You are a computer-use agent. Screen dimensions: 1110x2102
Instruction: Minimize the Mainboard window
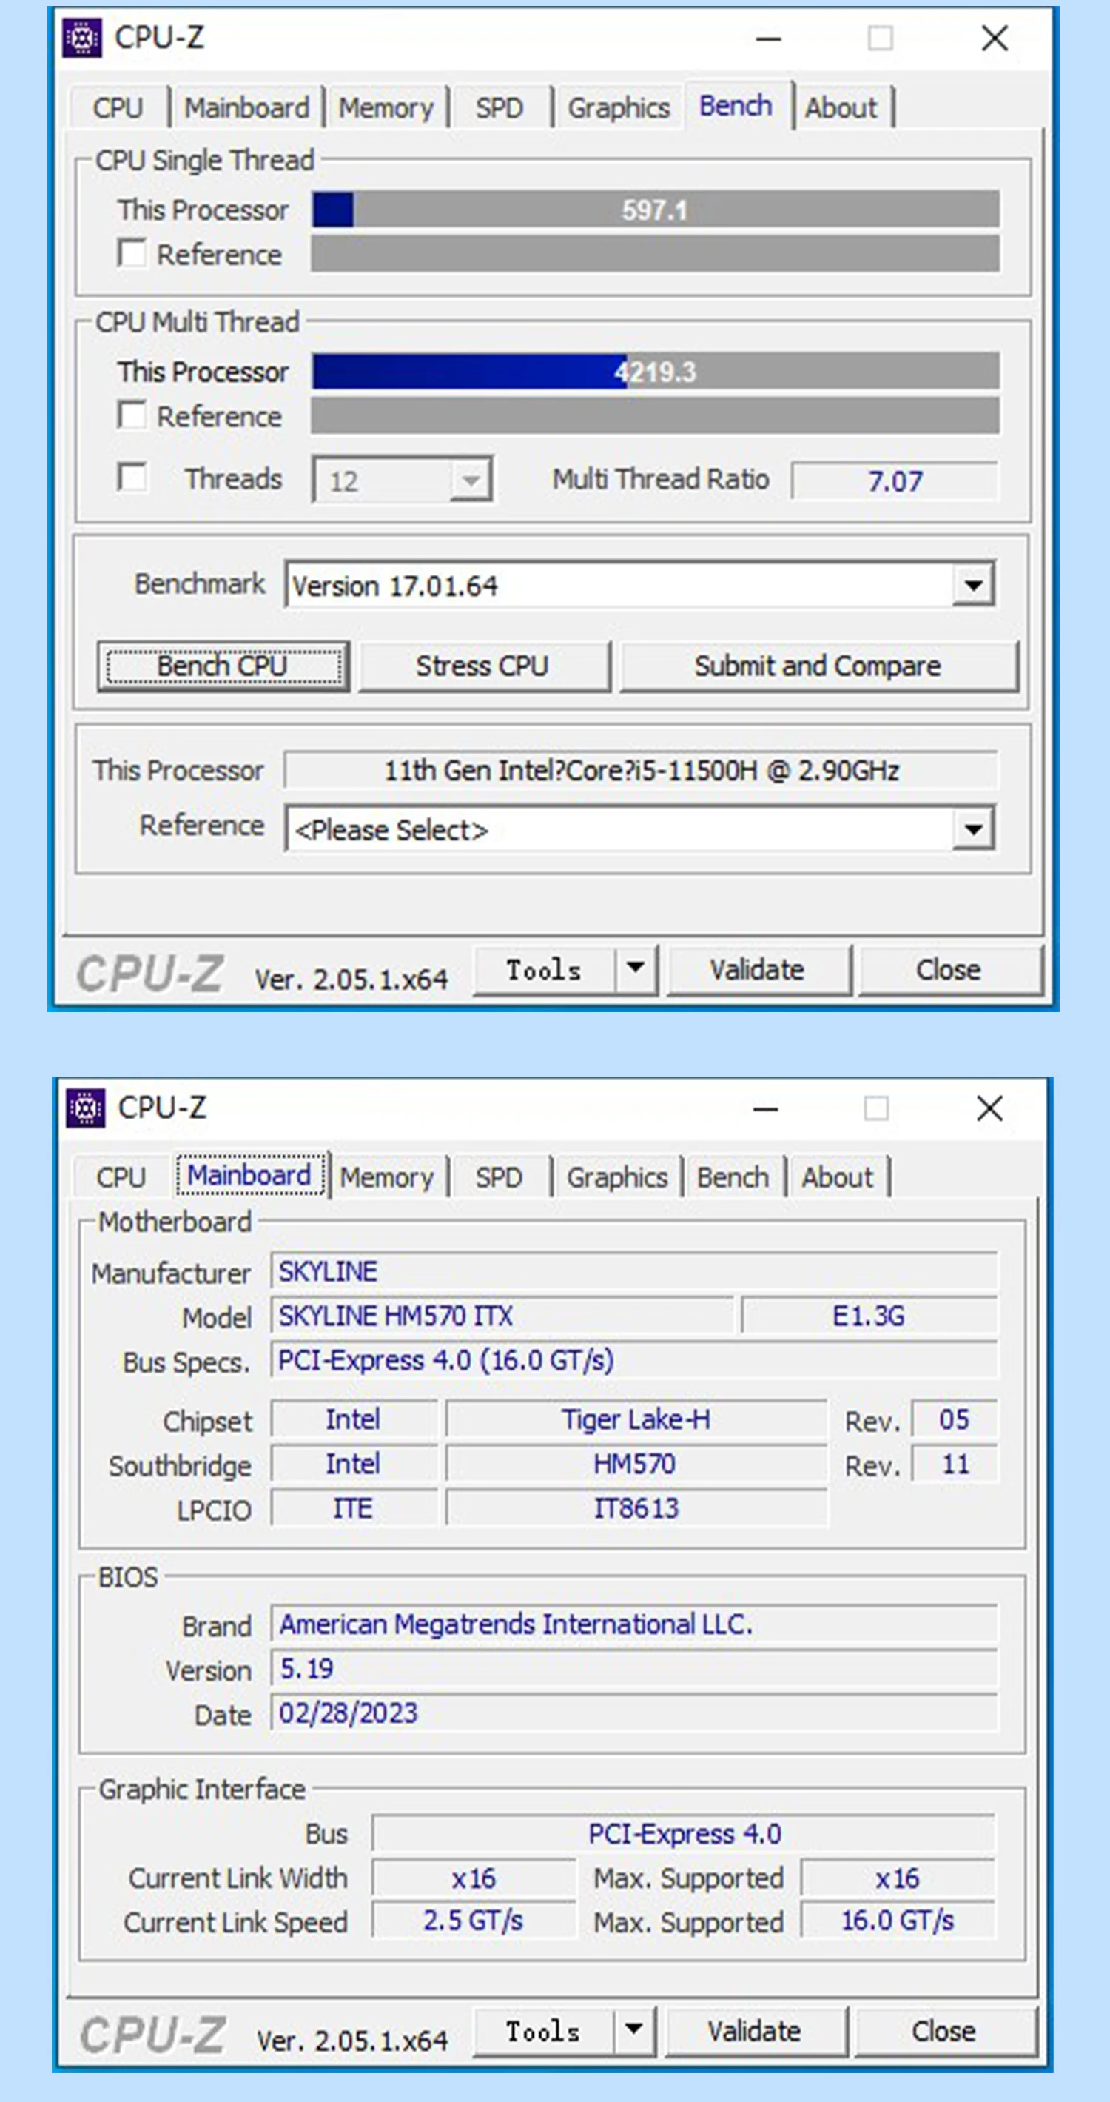(765, 1109)
